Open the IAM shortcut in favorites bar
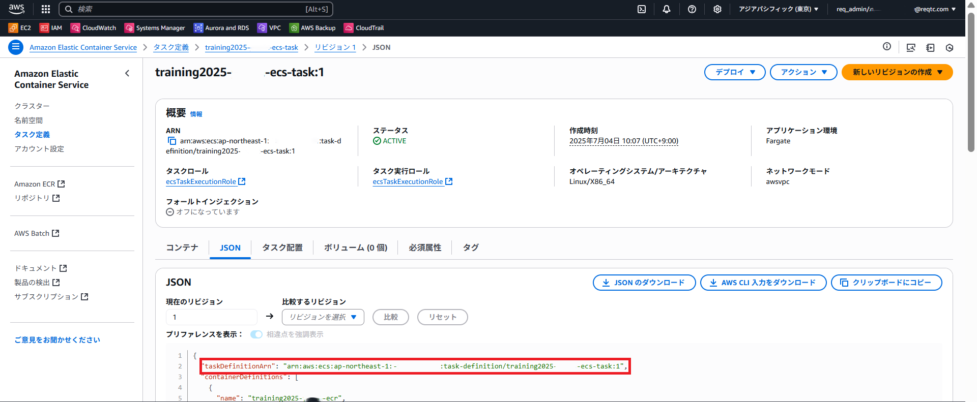Viewport: 977px width, 402px height. [51, 28]
